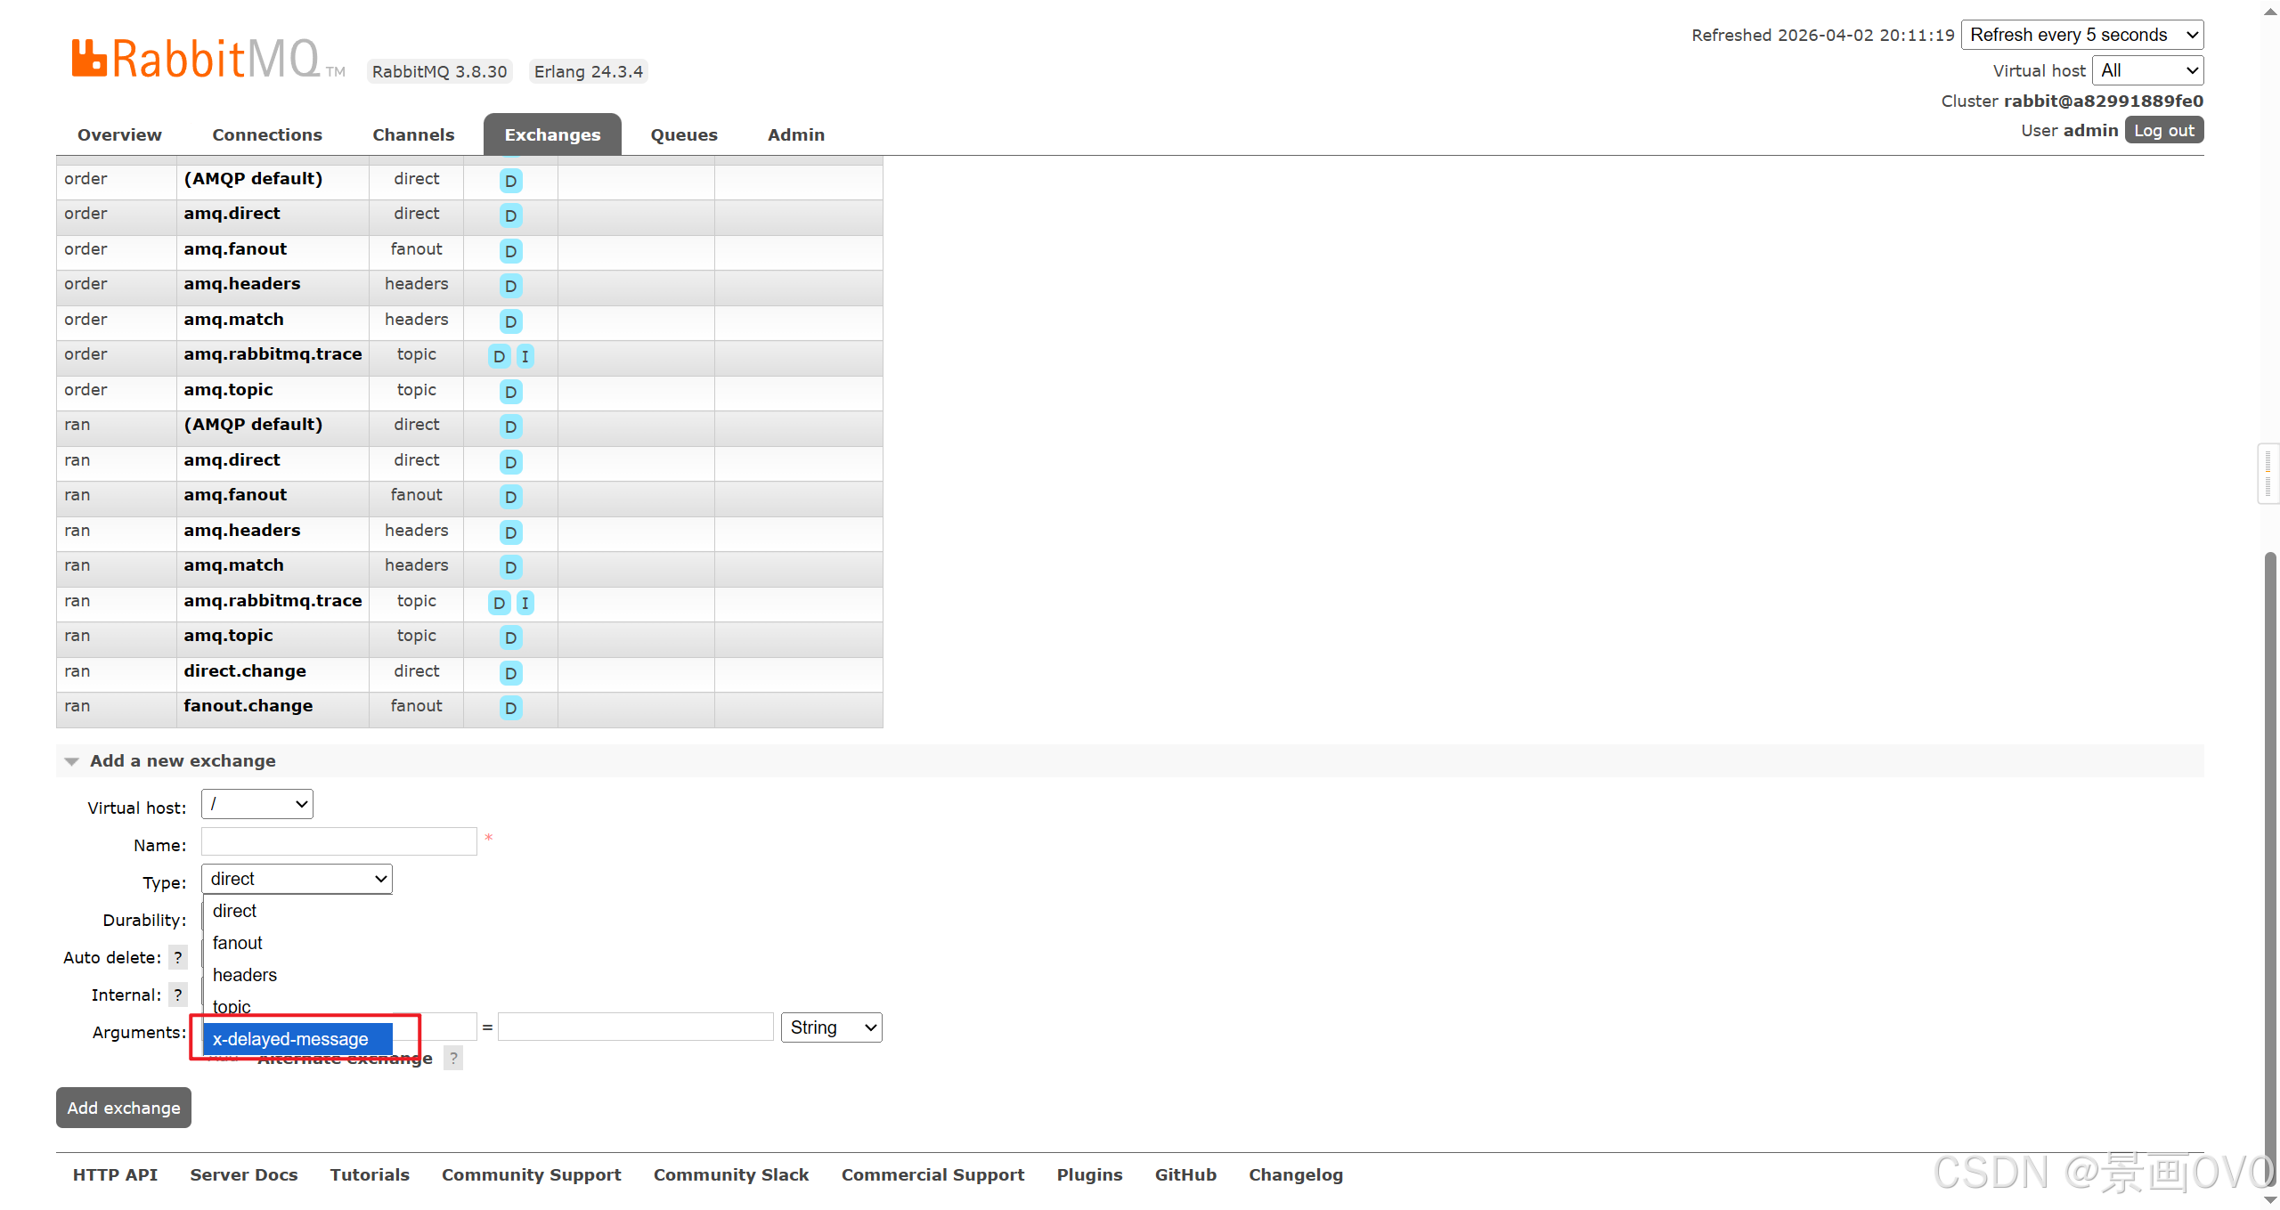
Task: Open the direct.change exchange link
Action: (244, 671)
